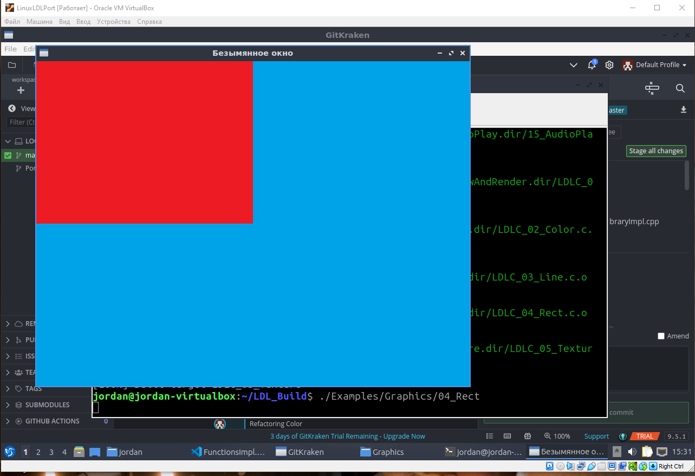
Task: Open the GitKraken folder icon in toolbar
Action: [12, 65]
